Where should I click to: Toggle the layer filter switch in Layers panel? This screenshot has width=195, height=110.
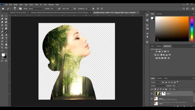[x=178, y=82]
